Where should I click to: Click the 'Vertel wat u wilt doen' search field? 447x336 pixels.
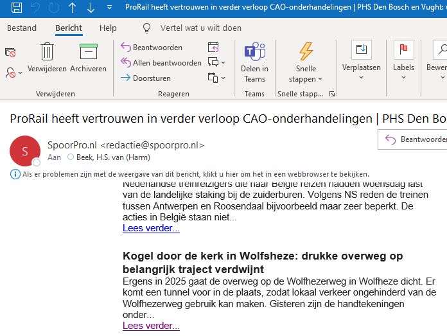pos(200,28)
